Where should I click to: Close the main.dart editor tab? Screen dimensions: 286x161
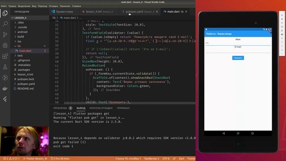pos(186,12)
